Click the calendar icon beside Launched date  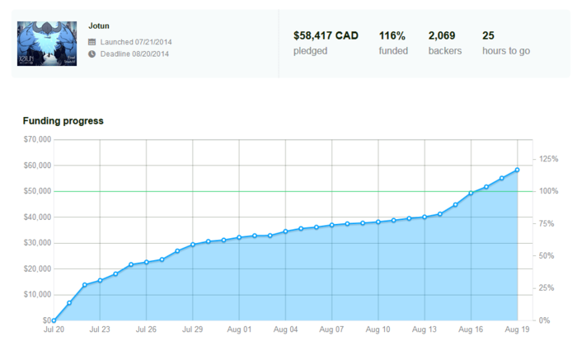(x=92, y=42)
